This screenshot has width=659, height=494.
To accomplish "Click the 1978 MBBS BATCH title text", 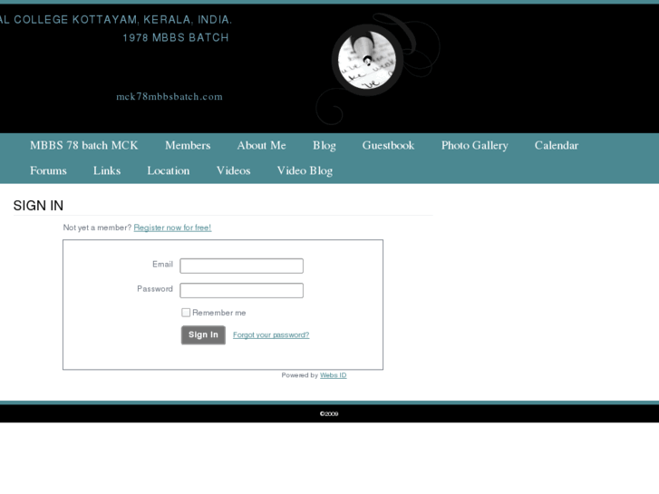I will [176, 37].
